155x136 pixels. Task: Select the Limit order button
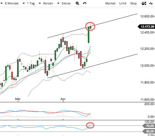pyautogui.click(x=123, y=3)
